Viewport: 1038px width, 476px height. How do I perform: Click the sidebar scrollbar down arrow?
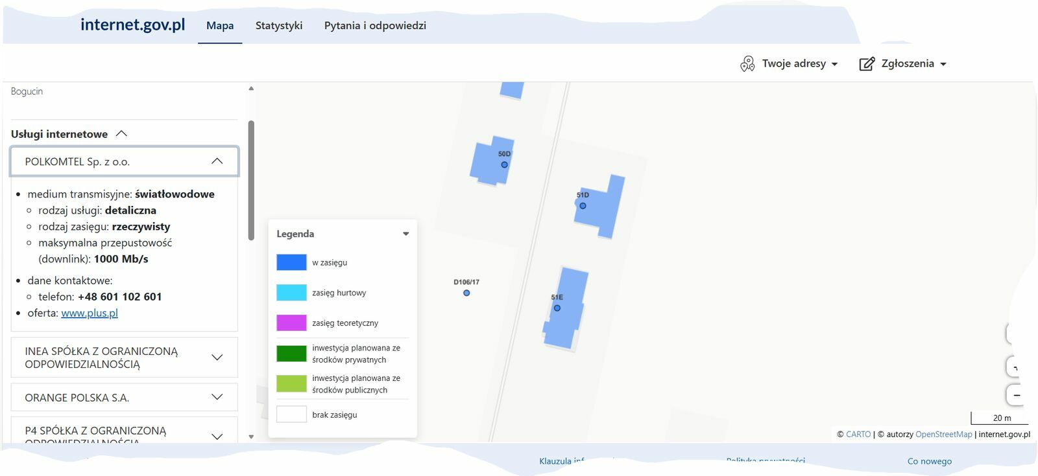pyautogui.click(x=251, y=437)
